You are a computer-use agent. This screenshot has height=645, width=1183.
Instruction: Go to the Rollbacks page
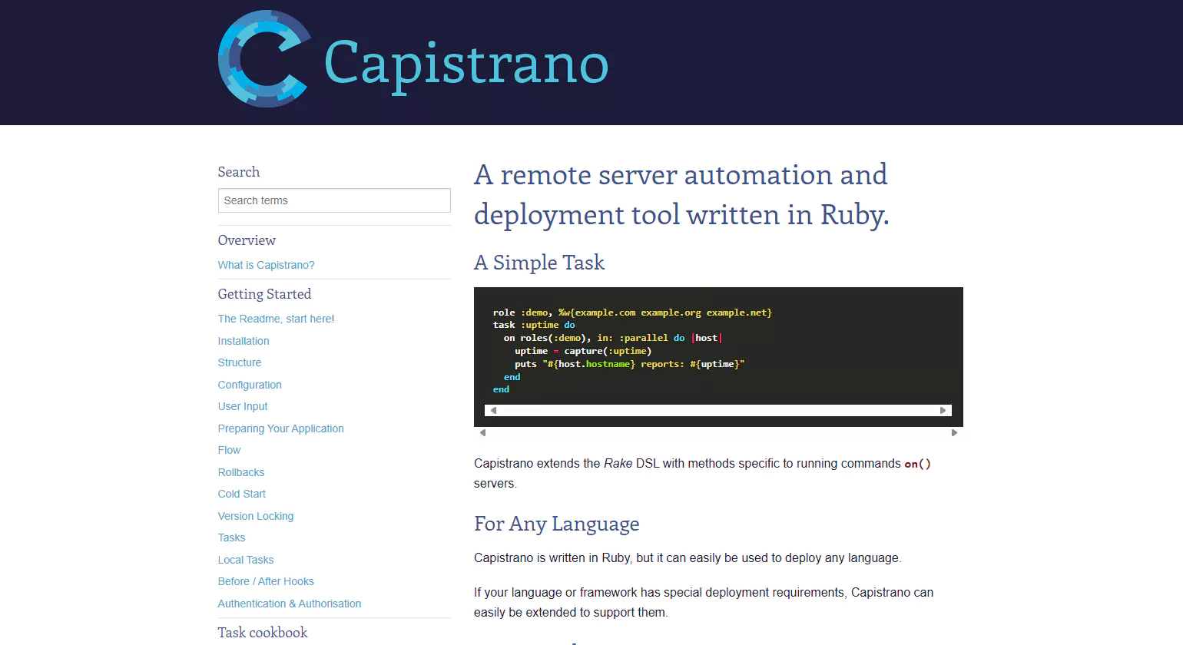click(x=241, y=472)
